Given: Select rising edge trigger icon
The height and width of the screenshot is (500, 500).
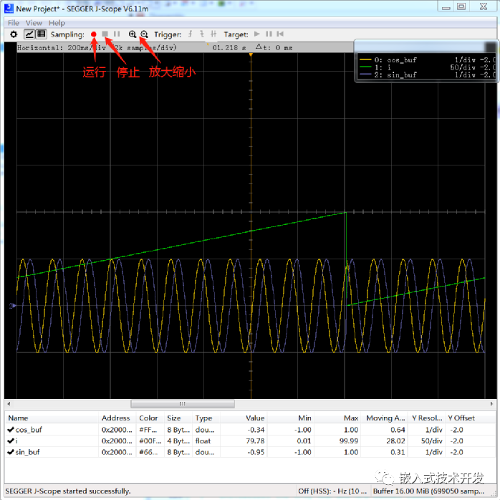Looking at the screenshot, I should tap(191, 34).
